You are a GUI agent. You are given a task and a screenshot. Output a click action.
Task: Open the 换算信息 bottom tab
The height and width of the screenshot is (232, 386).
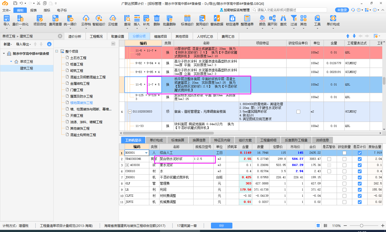(199, 140)
